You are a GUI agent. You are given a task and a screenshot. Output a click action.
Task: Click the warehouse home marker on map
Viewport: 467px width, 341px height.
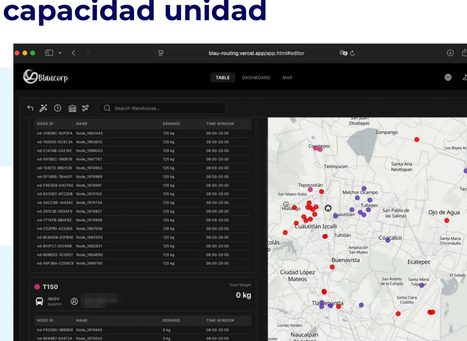coord(328,208)
